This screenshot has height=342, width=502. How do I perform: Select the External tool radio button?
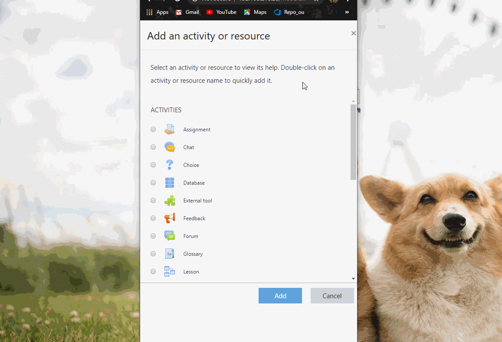(153, 200)
